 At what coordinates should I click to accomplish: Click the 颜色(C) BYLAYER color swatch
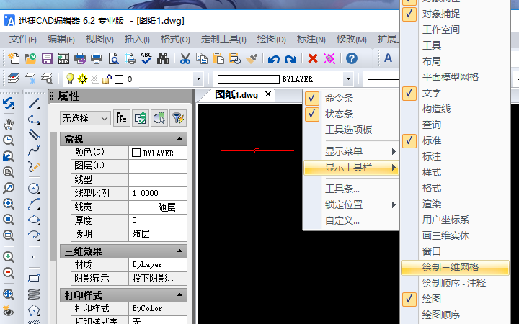click(136, 153)
